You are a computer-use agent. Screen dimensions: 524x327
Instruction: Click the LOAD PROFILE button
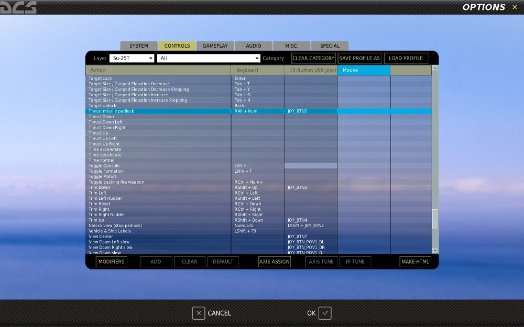(x=406, y=58)
